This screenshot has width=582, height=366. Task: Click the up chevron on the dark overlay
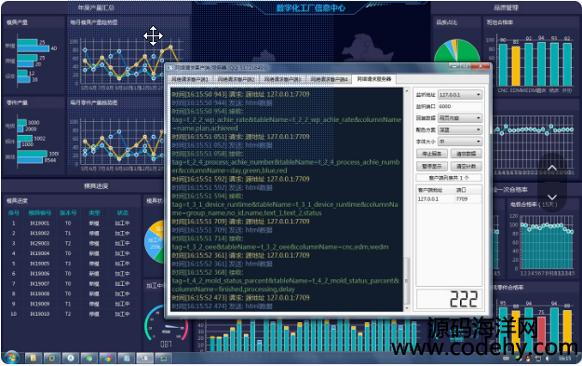[552, 168]
